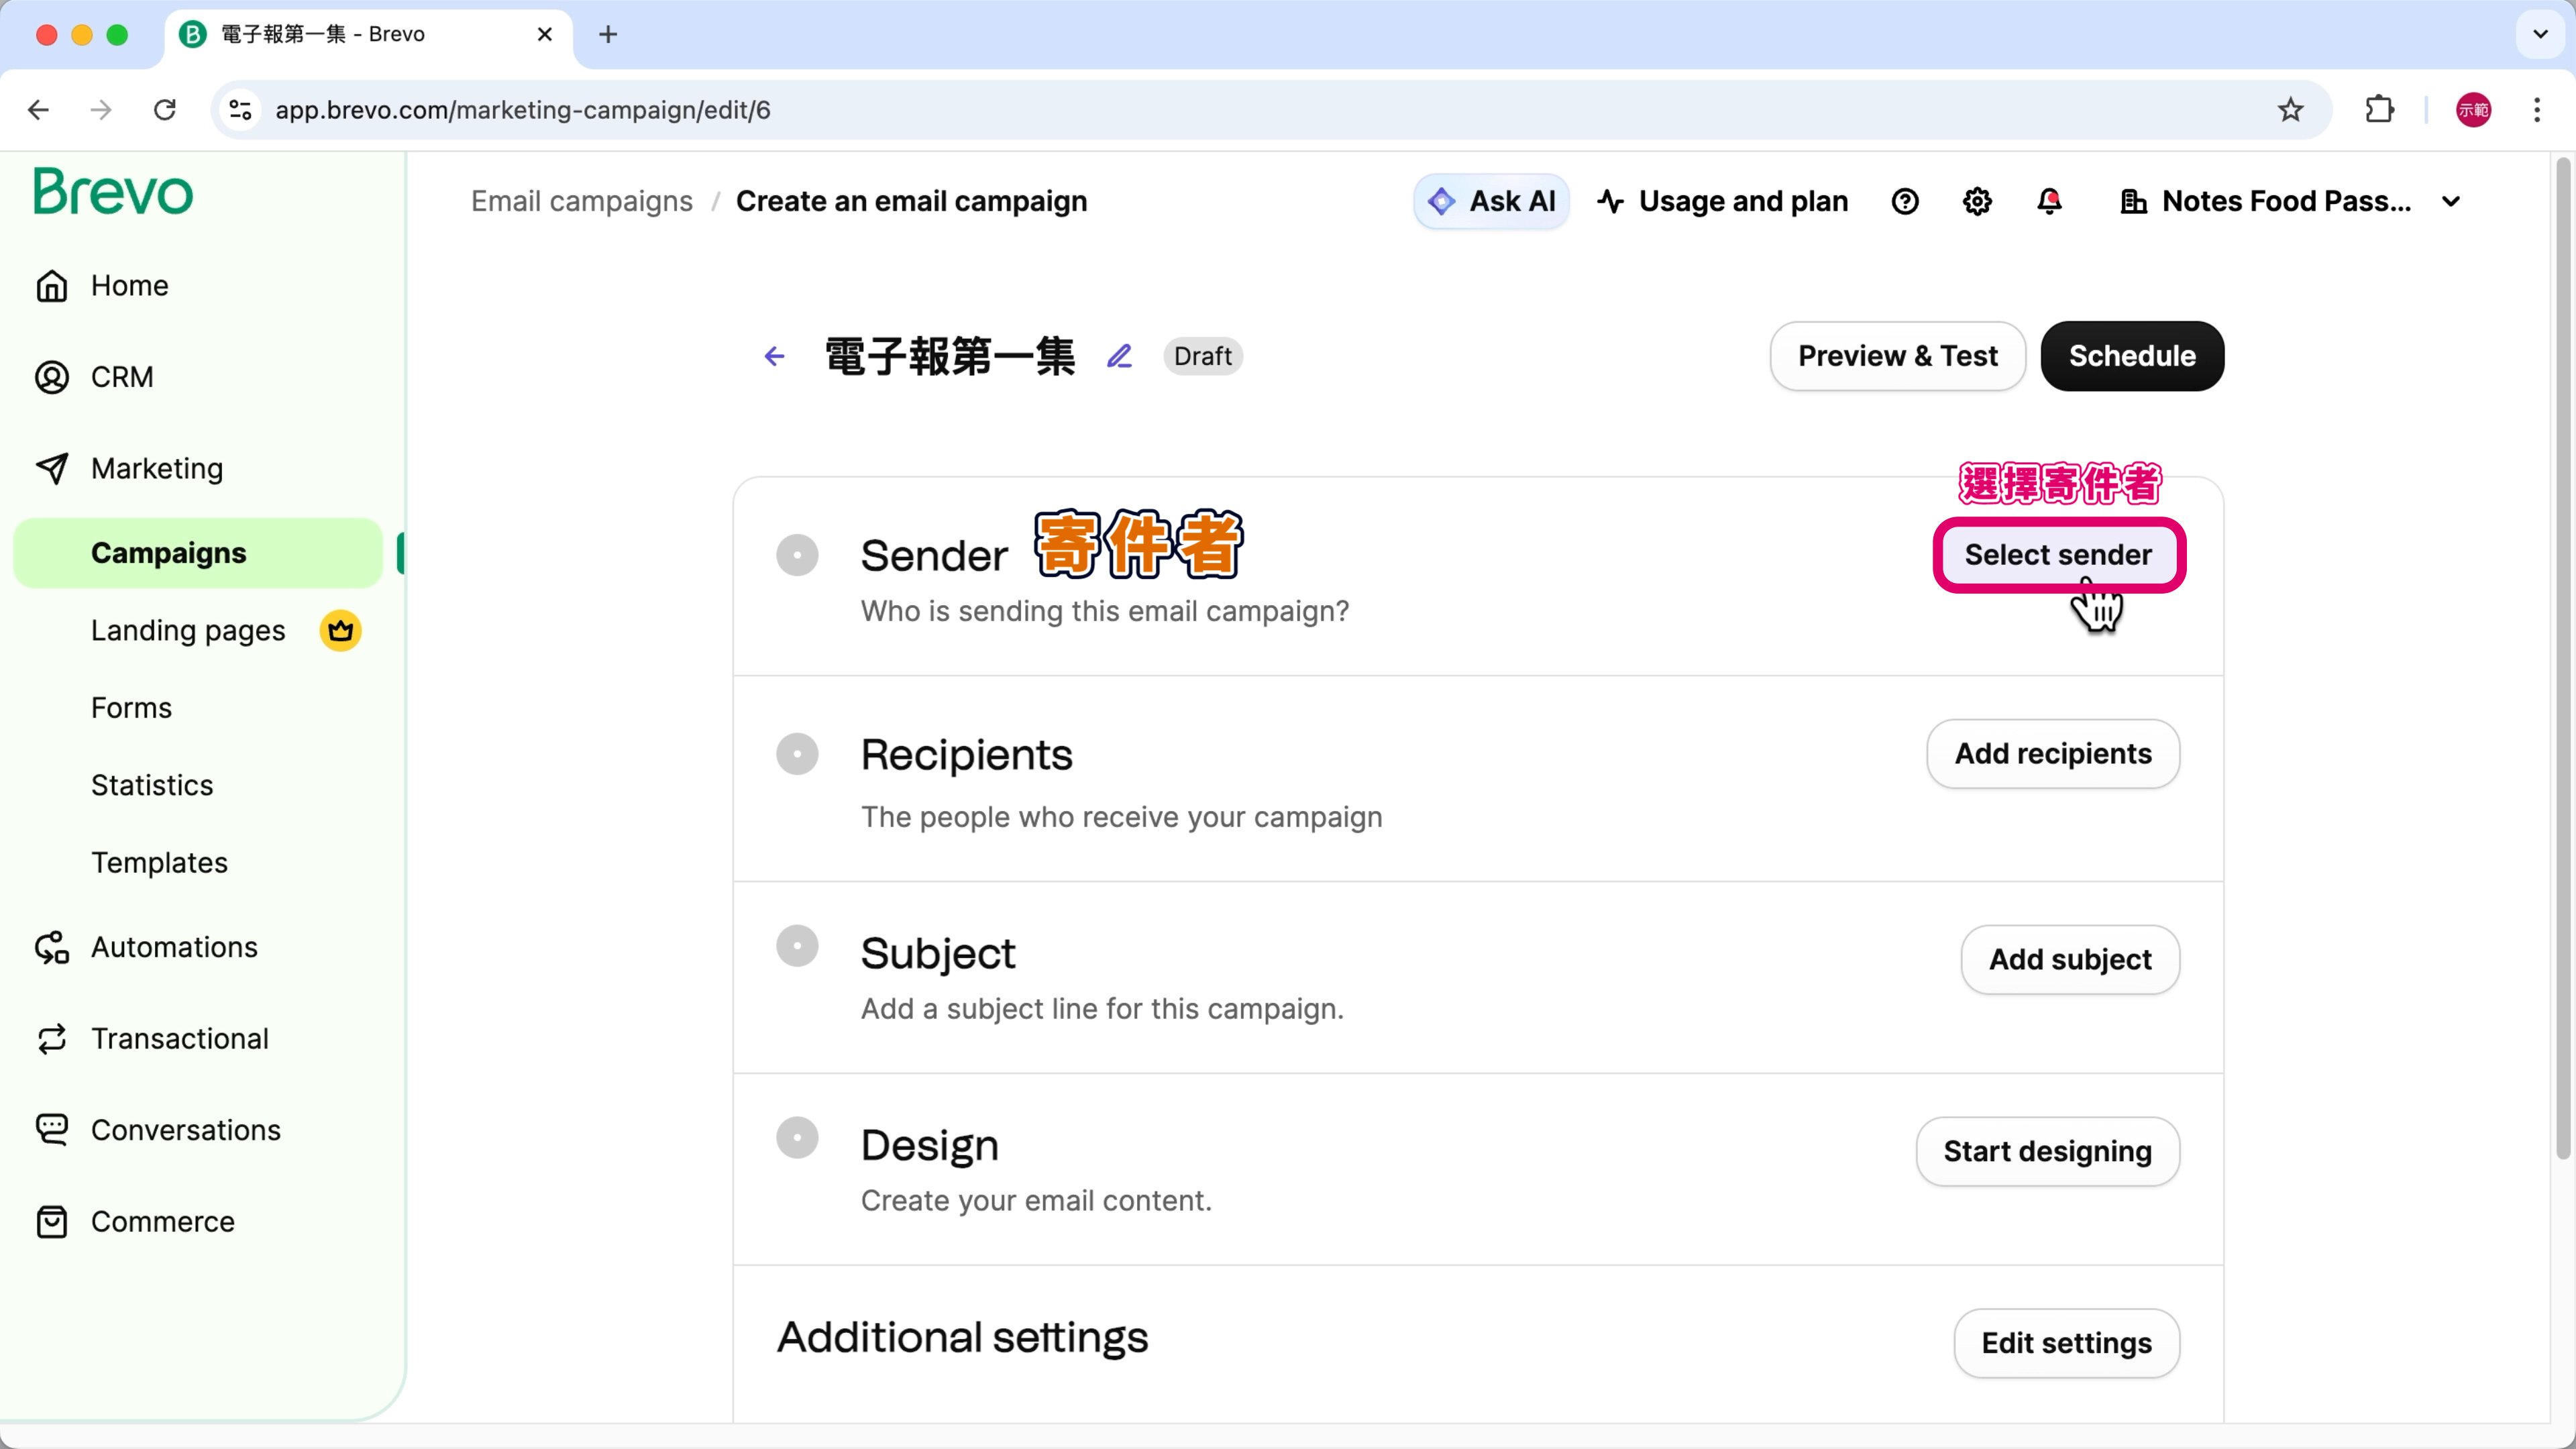Open Chrome three-dot menu
This screenshot has width=2576, height=1449.
2537,110
